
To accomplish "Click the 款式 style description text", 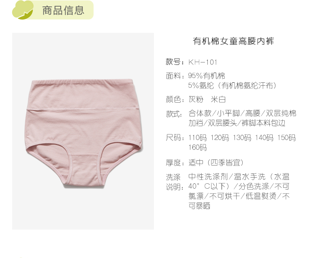I will pos(242,118).
